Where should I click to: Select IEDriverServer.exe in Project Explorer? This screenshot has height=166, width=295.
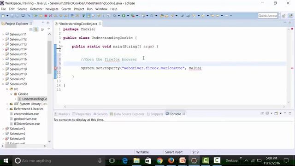[x=27, y=124]
